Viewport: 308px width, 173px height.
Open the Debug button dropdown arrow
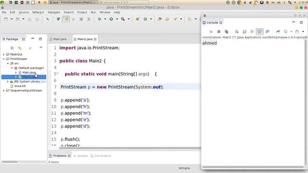[x=105, y=19]
